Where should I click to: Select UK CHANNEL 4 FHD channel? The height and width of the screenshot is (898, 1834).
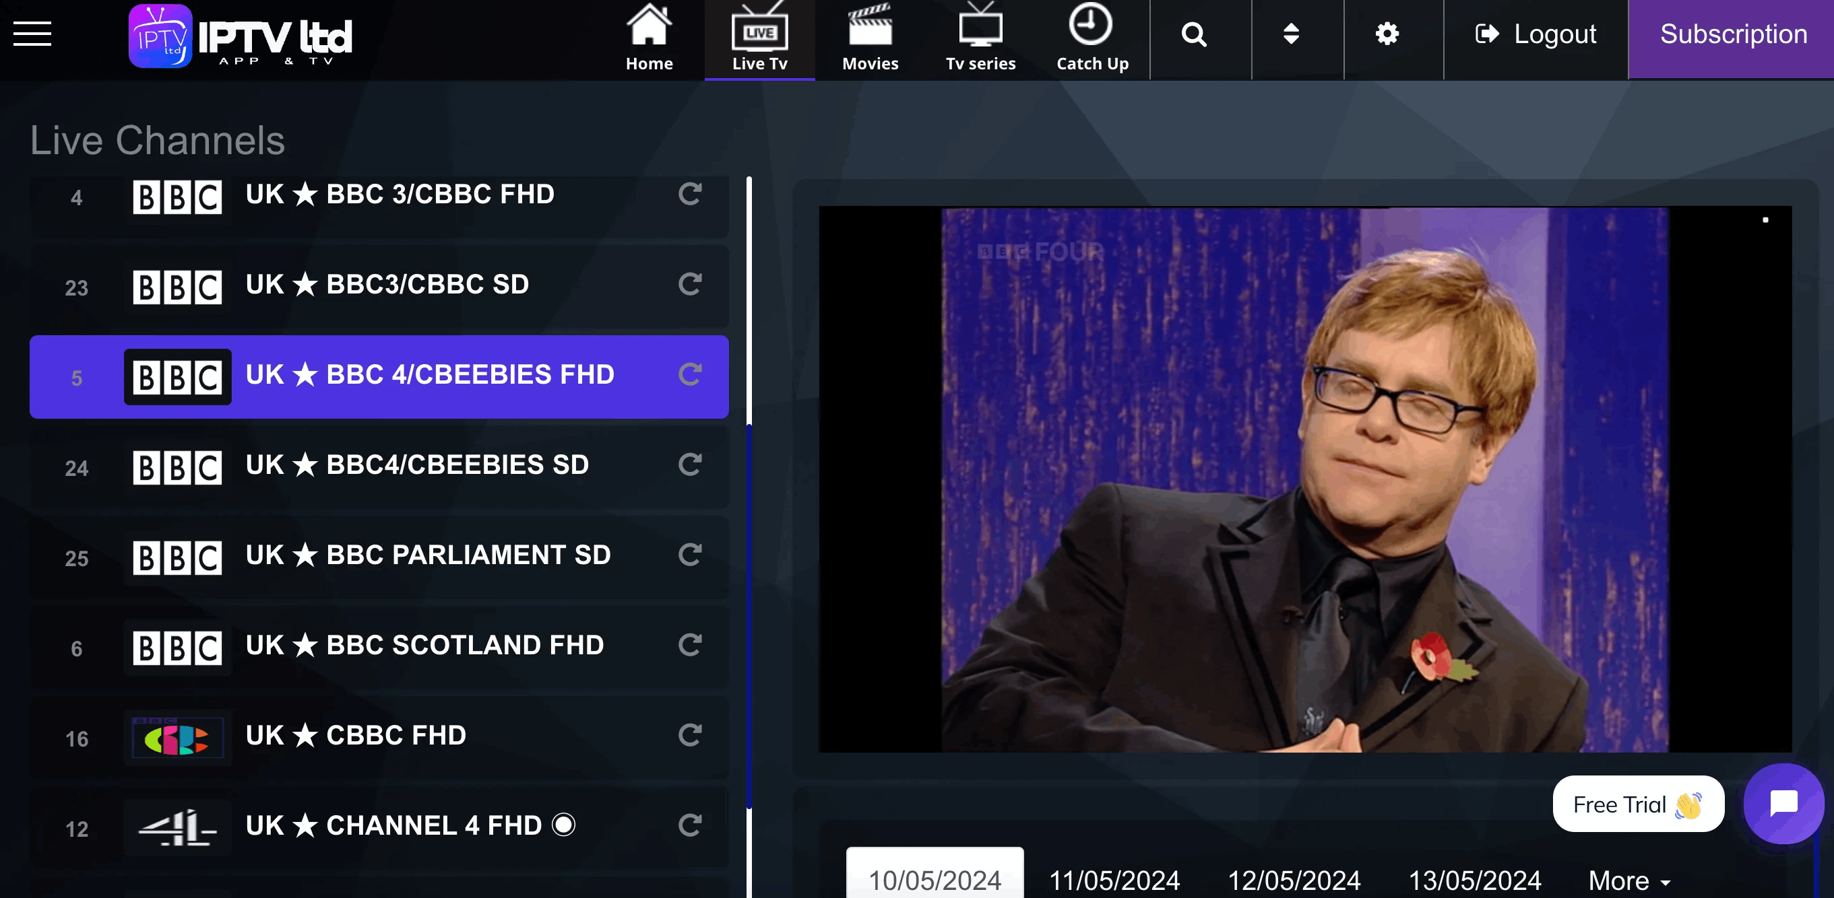(x=379, y=827)
